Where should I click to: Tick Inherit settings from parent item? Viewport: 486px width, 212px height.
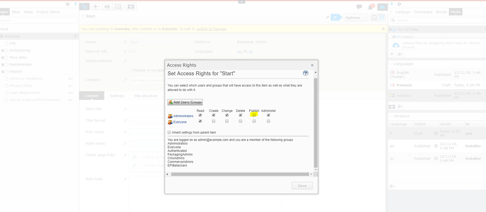169,133
